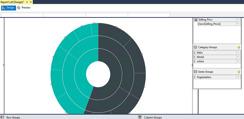
Task: Open the Make category group dropdown
Action: [x=238, y=53]
